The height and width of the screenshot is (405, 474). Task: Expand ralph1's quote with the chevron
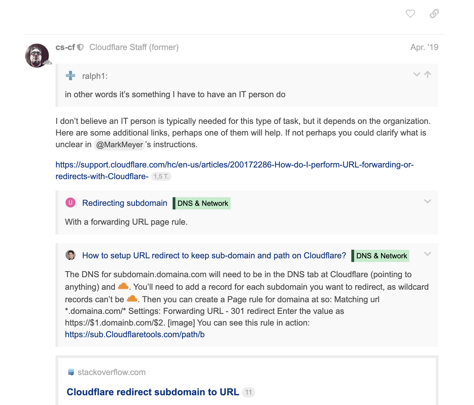(417, 74)
